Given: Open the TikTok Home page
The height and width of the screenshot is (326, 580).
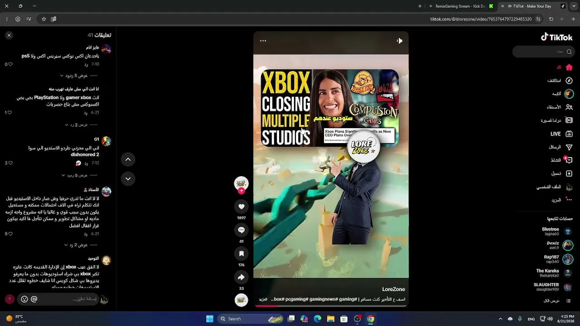Looking at the screenshot, I should (x=569, y=67).
